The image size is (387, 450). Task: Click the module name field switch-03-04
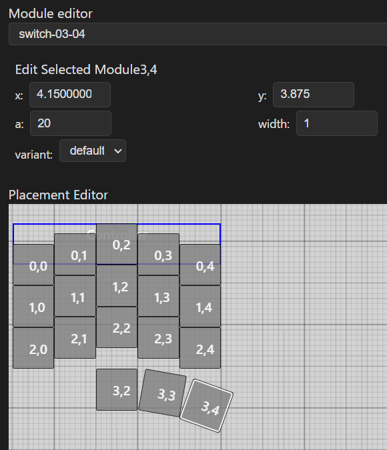point(198,34)
